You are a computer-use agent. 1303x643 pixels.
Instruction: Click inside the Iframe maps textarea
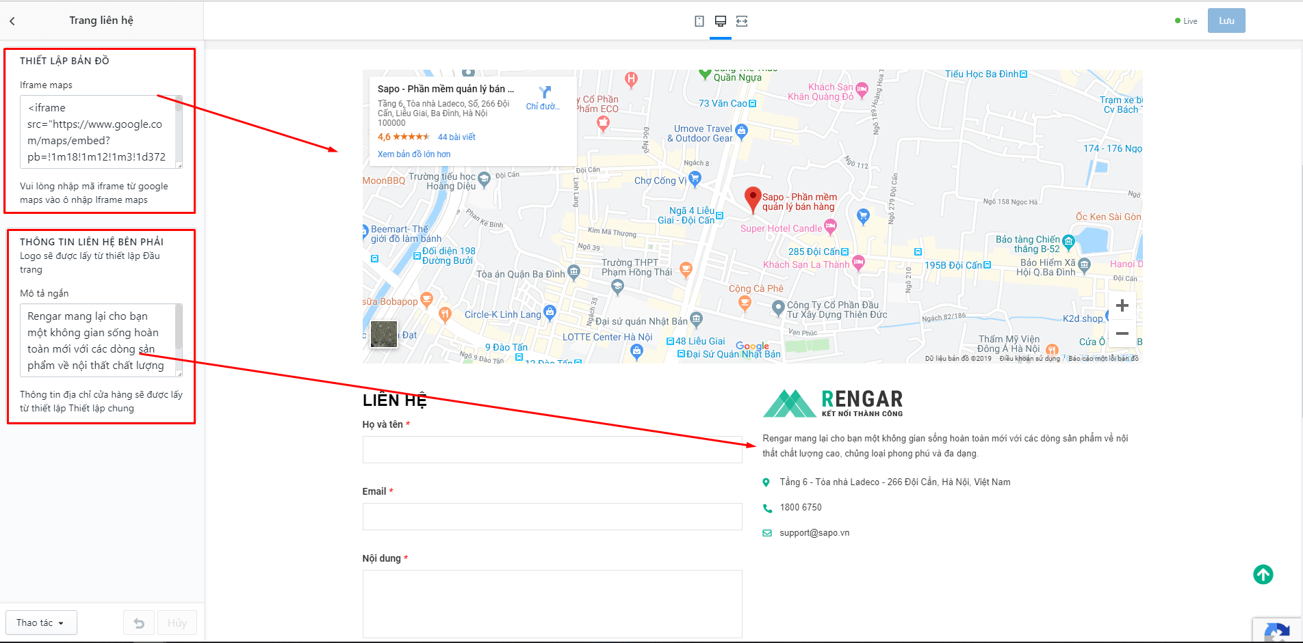[x=101, y=132]
